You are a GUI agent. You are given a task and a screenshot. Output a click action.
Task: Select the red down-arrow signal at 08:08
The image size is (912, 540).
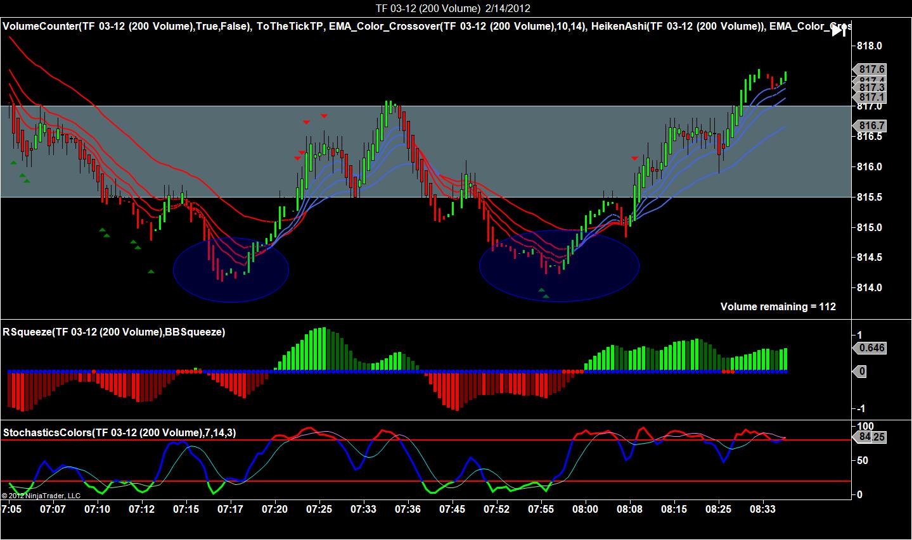click(x=634, y=158)
